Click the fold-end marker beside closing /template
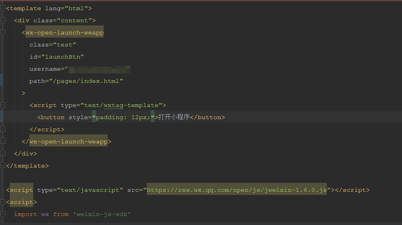402x225 pixels. coord(3,166)
